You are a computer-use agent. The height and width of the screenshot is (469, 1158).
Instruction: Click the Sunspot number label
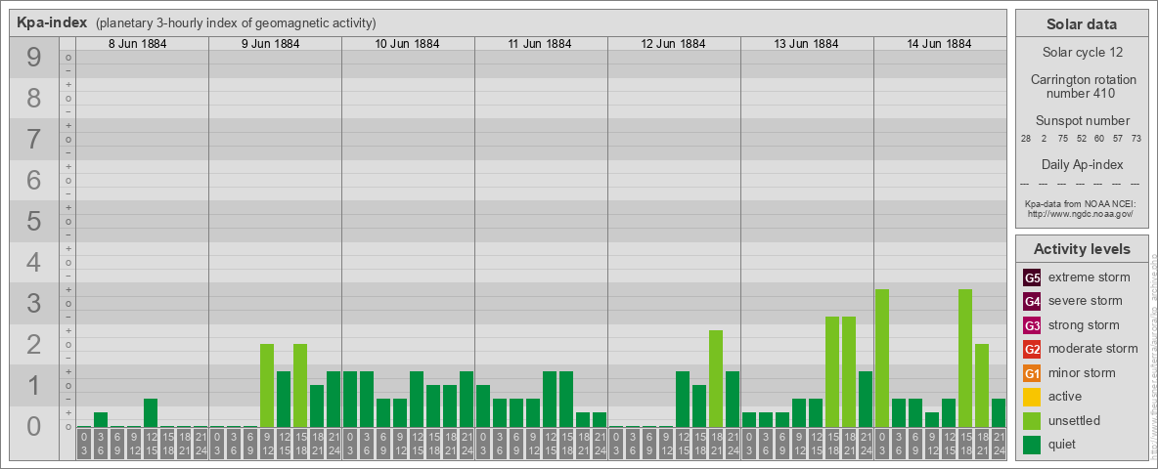tap(1082, 120)
